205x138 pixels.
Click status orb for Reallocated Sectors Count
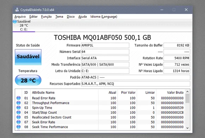[x=19, y=117]
